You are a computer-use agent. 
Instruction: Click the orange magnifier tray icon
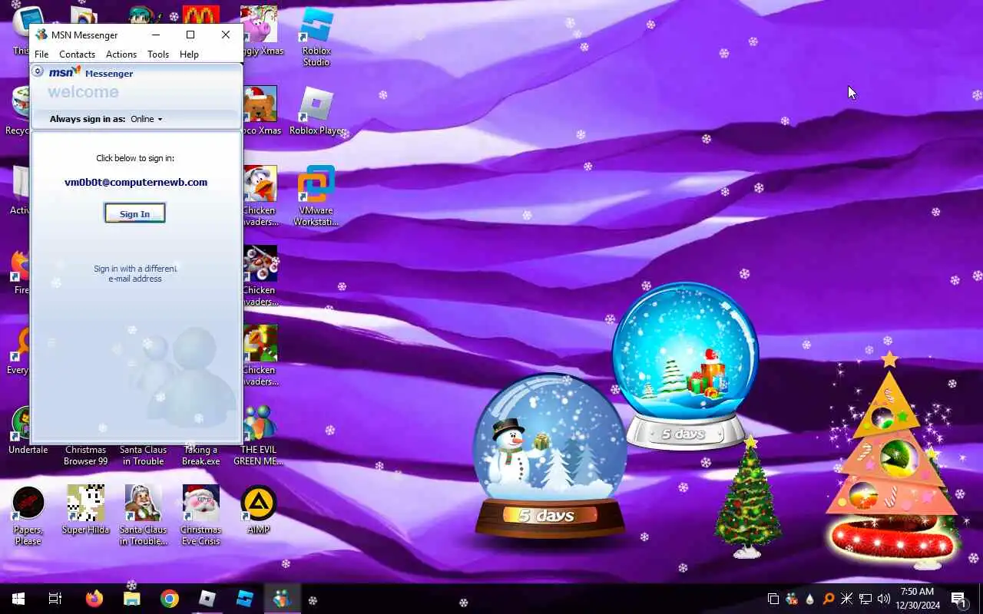tap(829, 599)
